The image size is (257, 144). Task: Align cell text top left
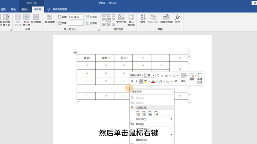click(x=104, y=15)
